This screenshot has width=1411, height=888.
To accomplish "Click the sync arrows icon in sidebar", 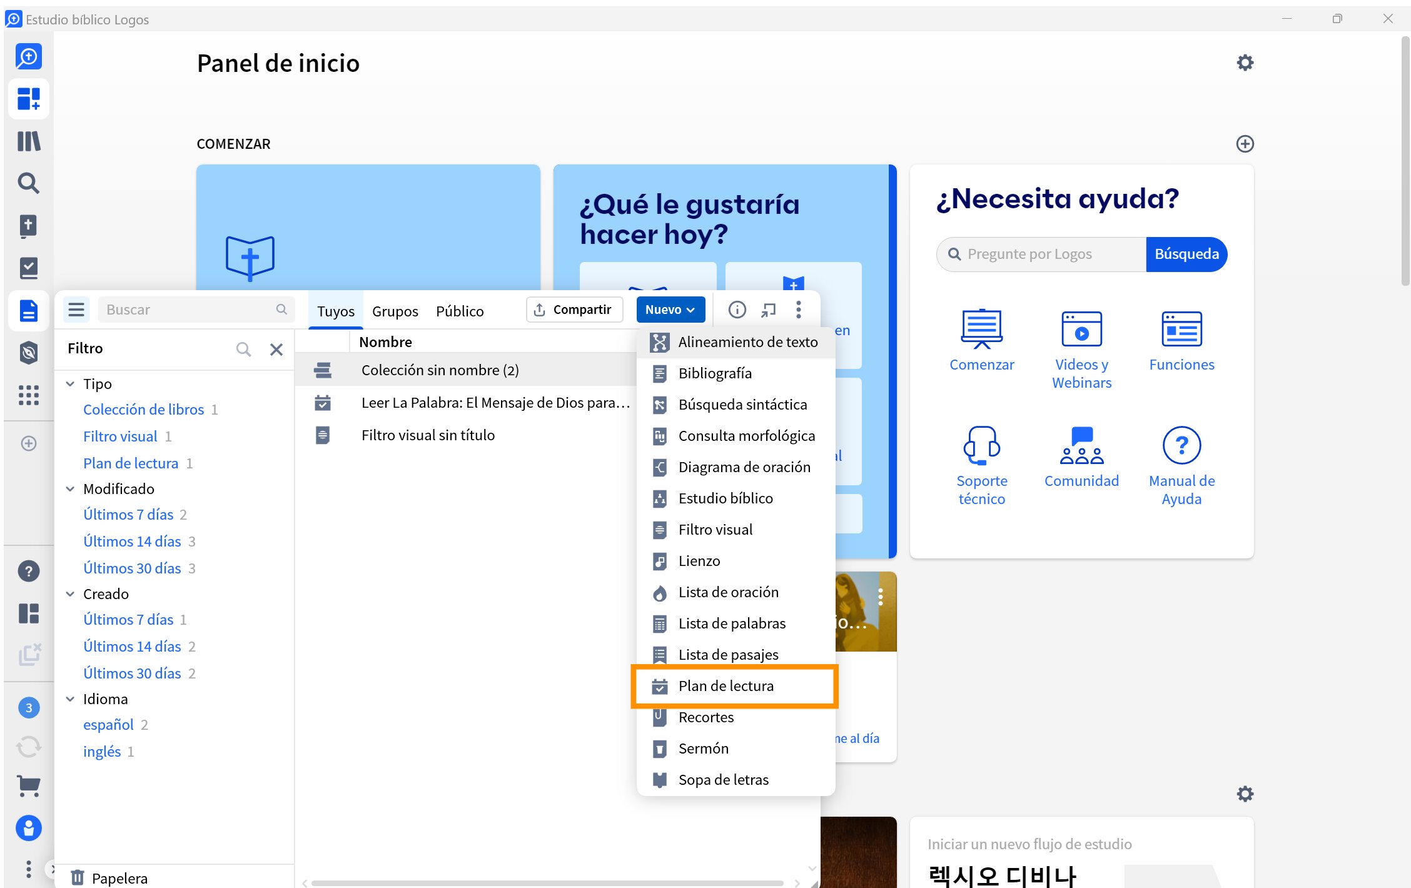I will pyautogui.click(x=29, y=747).
